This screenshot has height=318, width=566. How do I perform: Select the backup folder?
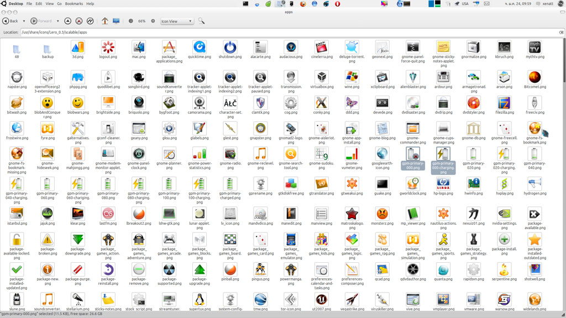point(48,50)
